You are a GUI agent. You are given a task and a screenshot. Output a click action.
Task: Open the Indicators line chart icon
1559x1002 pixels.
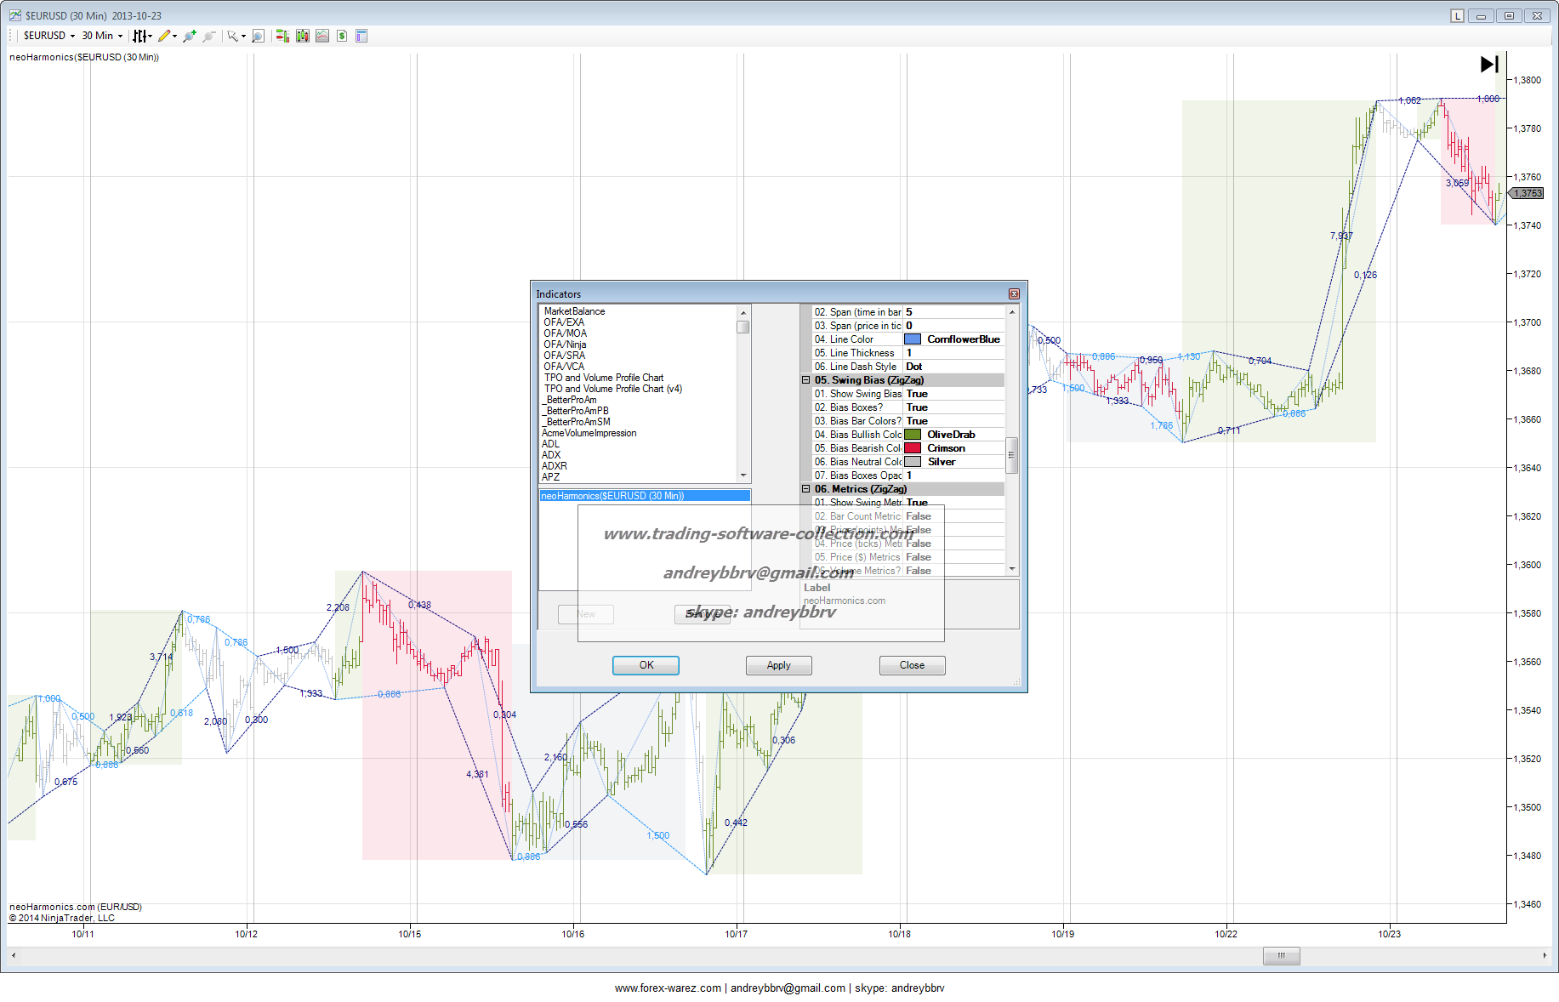(x=322, y=36)
